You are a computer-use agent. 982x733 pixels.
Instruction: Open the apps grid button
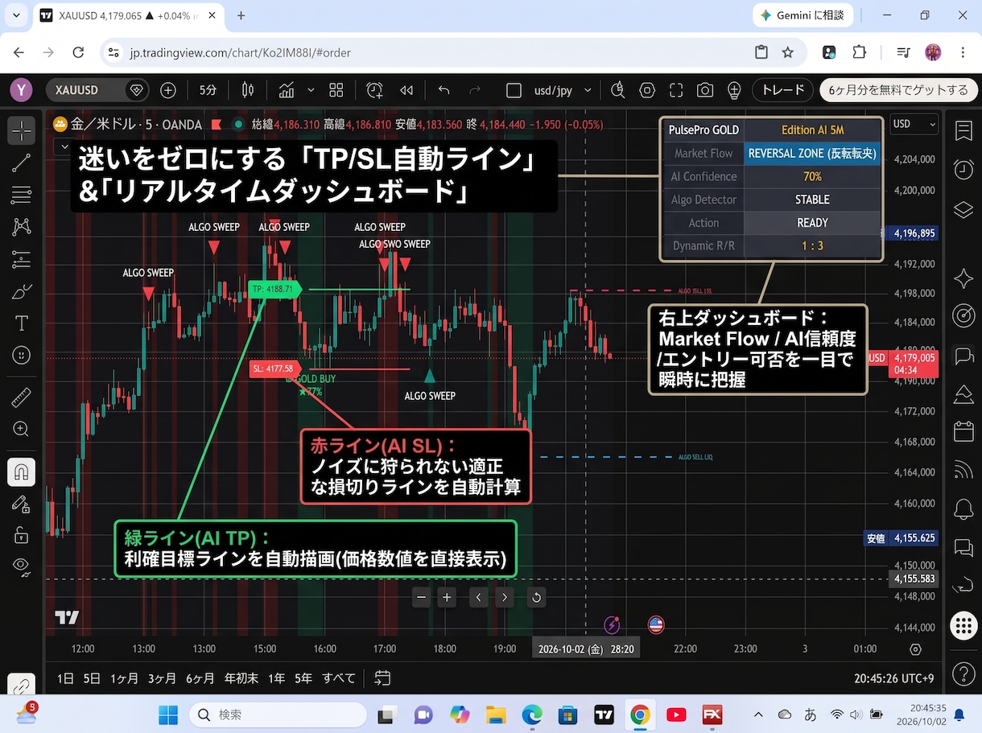(963, 624)
